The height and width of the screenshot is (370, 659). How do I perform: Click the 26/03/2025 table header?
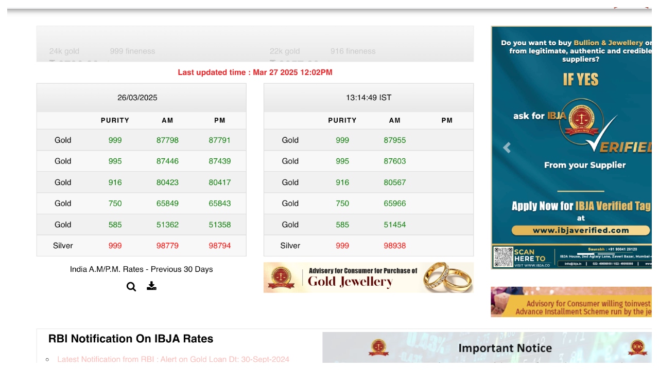pyautogui.click(x=137, y=98)
